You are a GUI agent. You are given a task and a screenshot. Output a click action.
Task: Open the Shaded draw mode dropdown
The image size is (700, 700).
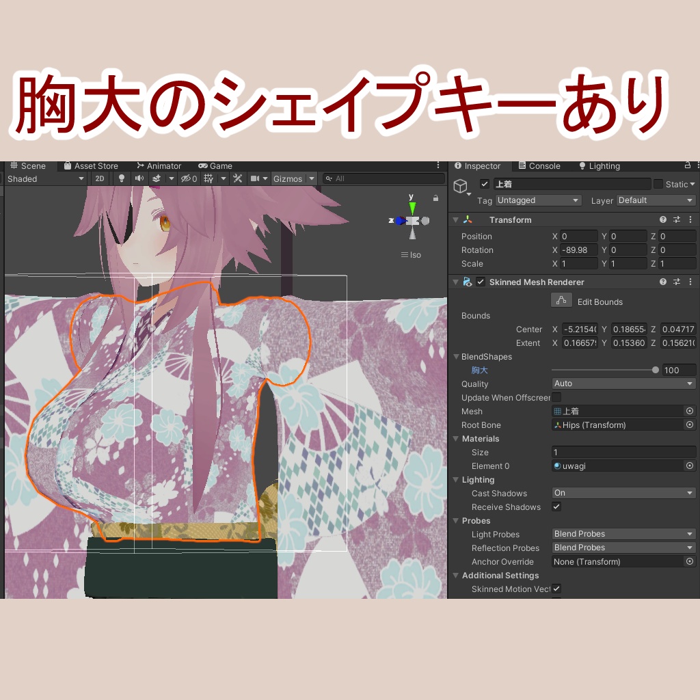(46, 178)
